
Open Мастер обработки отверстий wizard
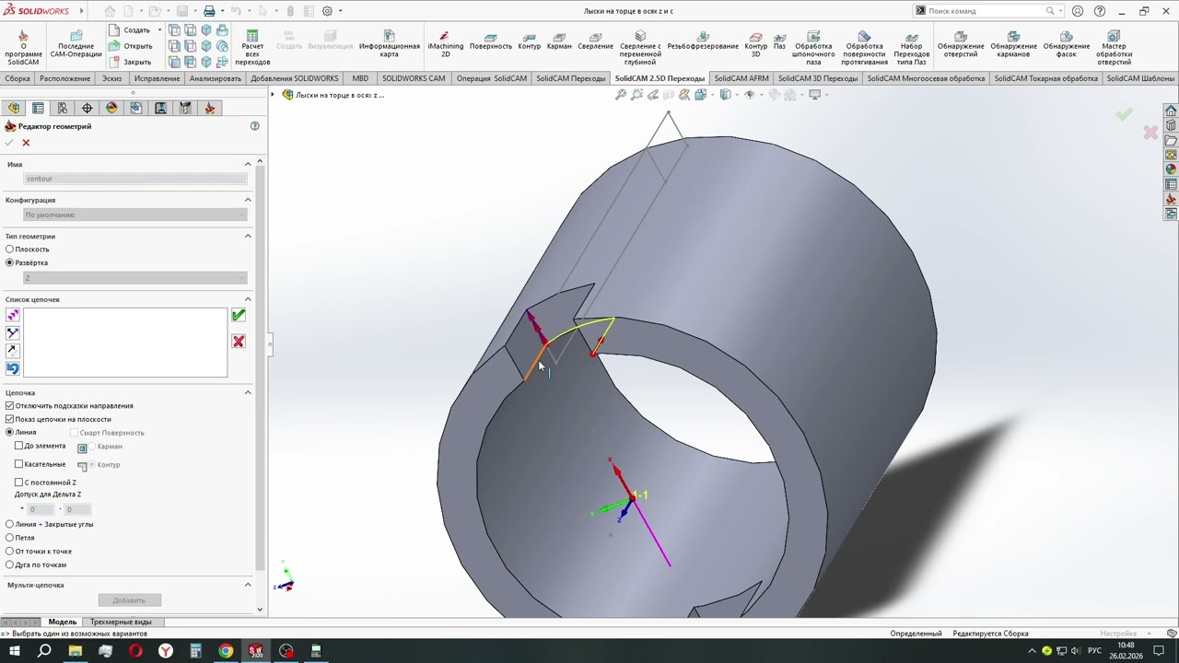[x=1114, y=49]
